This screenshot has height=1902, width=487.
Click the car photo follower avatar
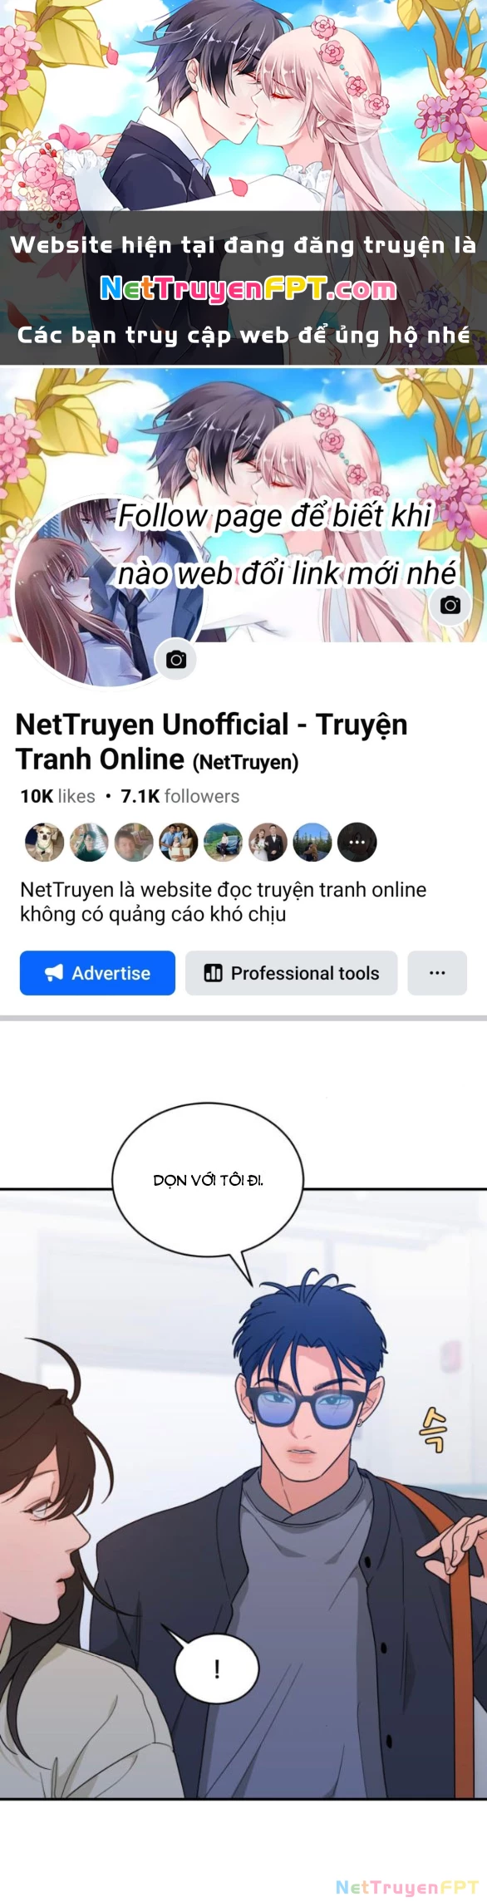(x=223, y=842)
